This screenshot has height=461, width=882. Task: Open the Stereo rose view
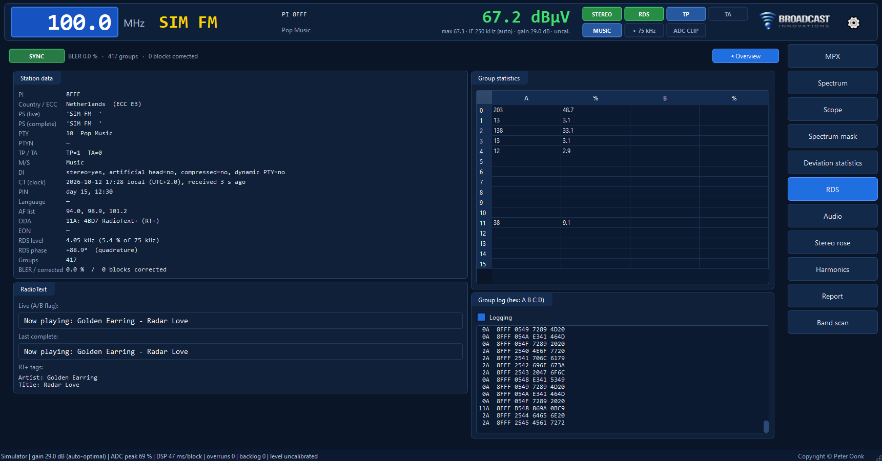(832, 243)
